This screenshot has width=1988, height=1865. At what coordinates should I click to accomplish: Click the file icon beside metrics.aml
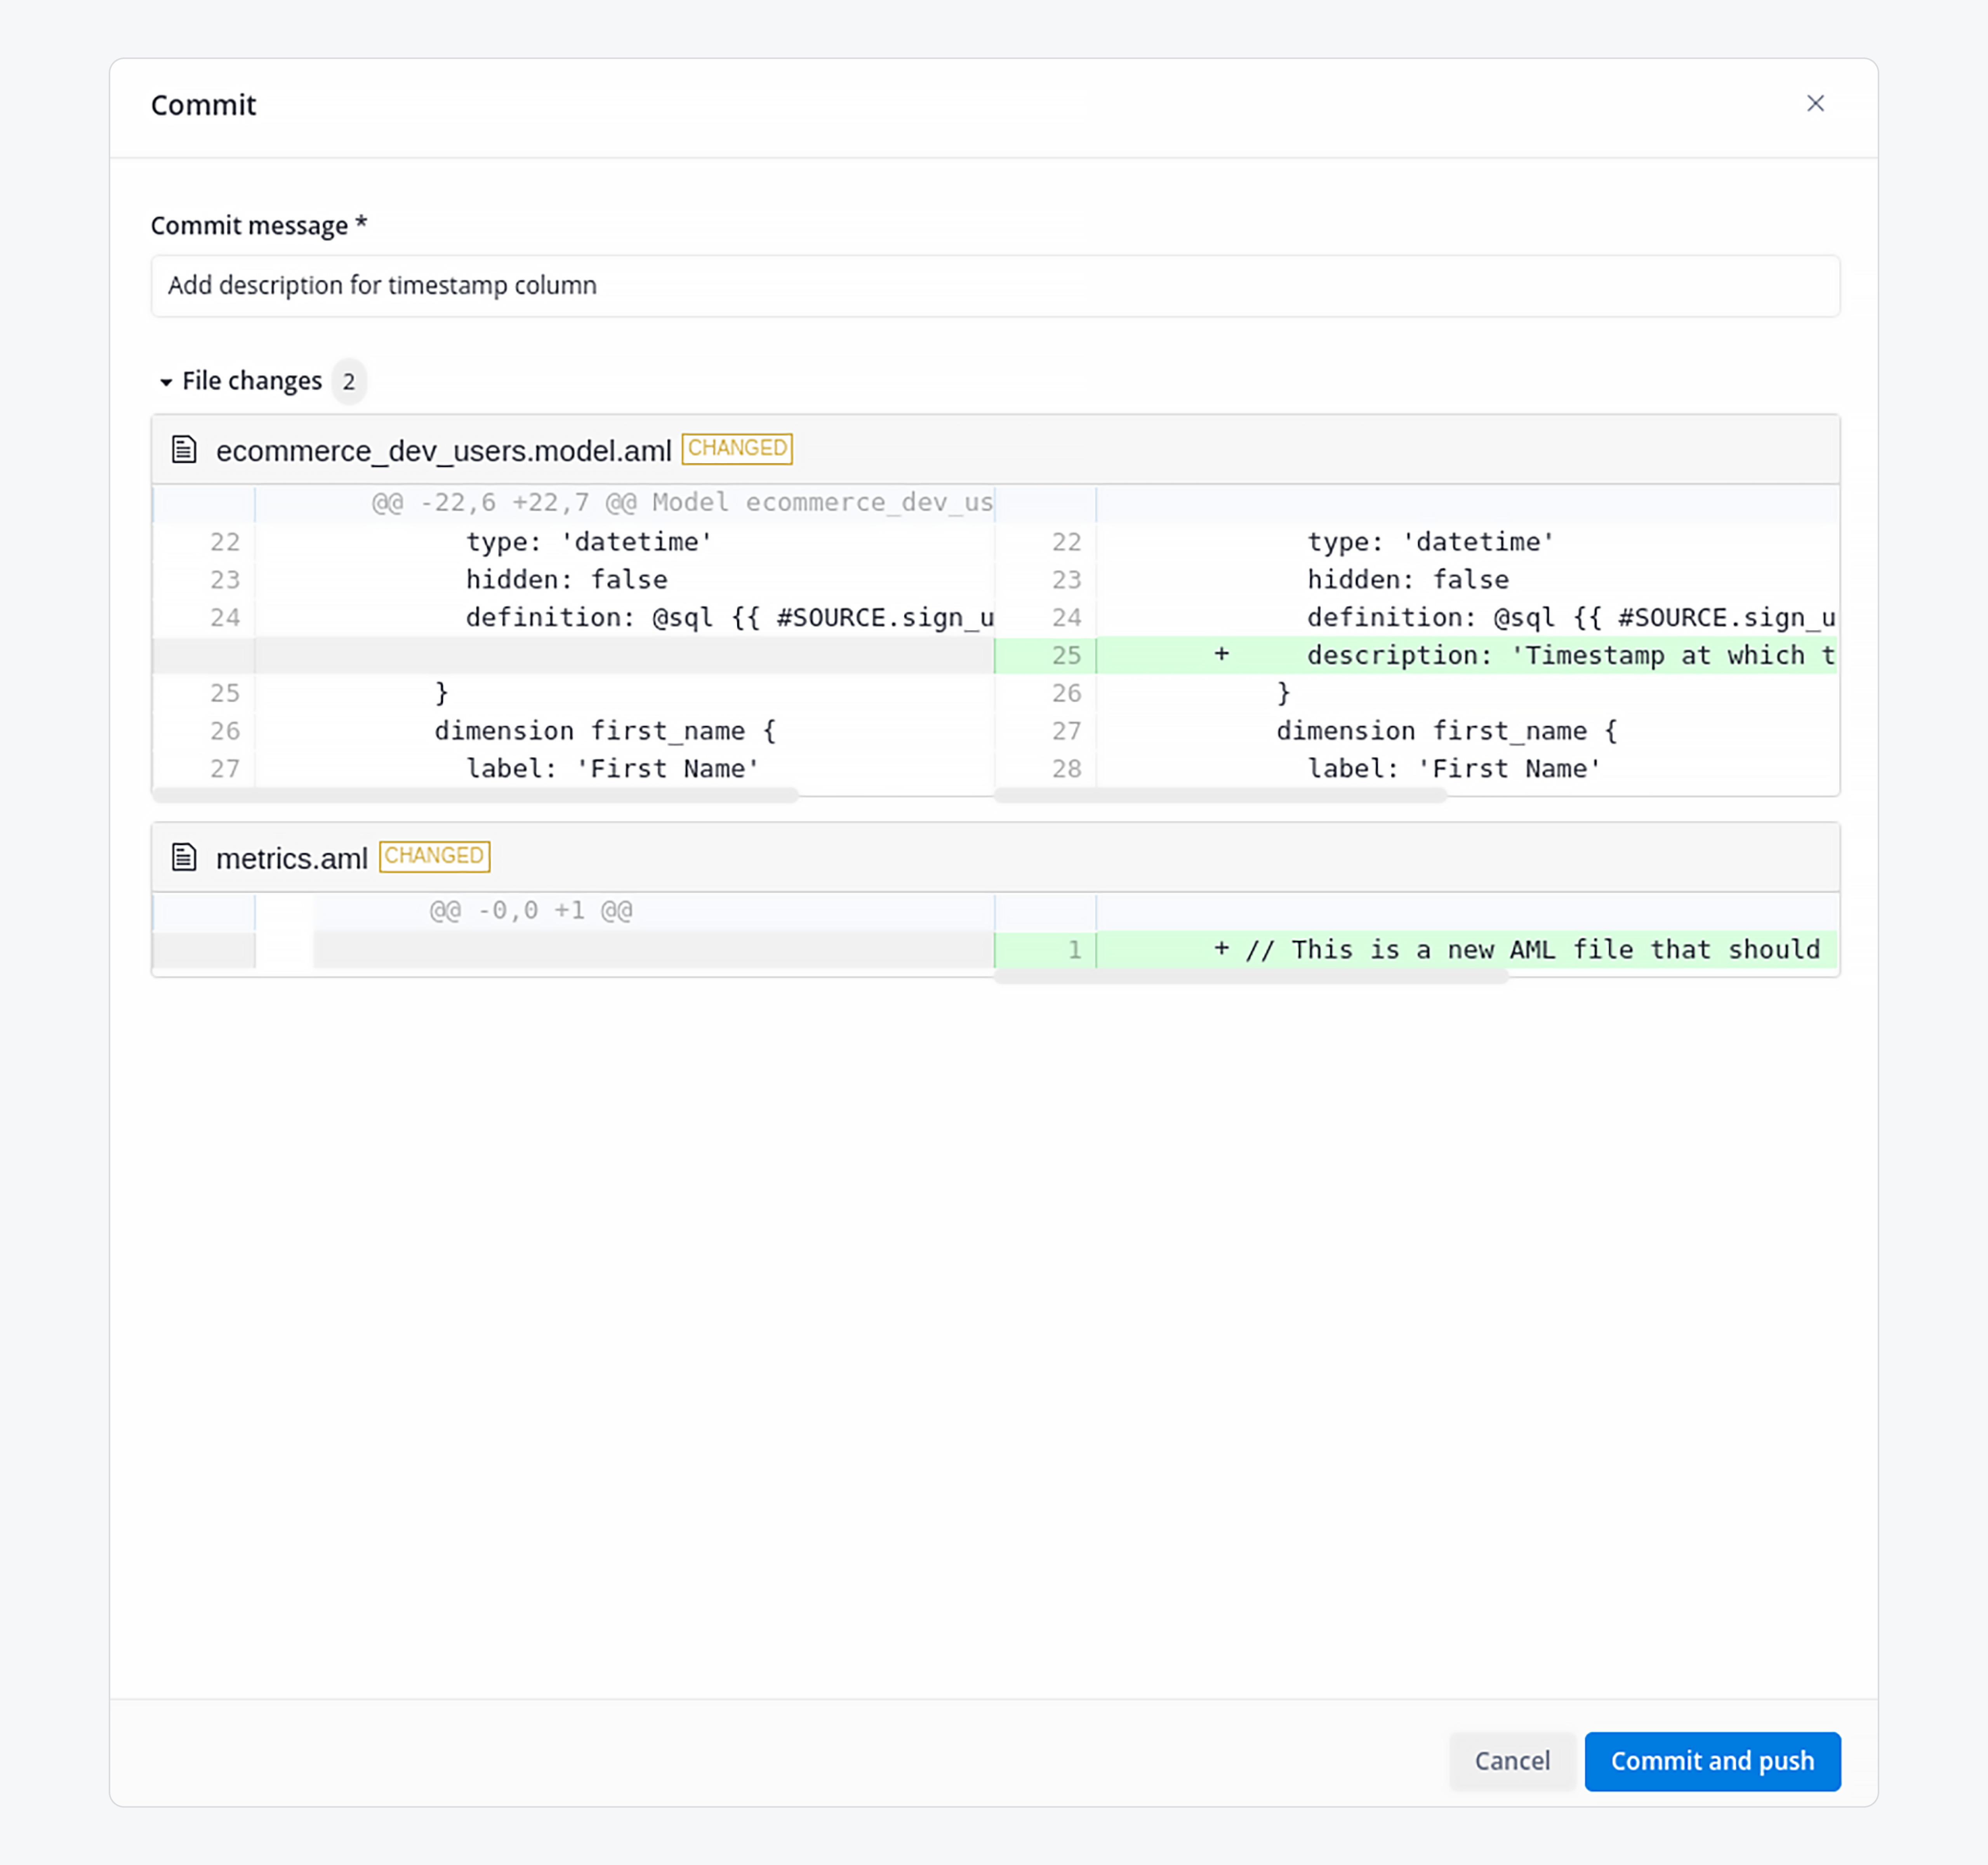point(184,857)
